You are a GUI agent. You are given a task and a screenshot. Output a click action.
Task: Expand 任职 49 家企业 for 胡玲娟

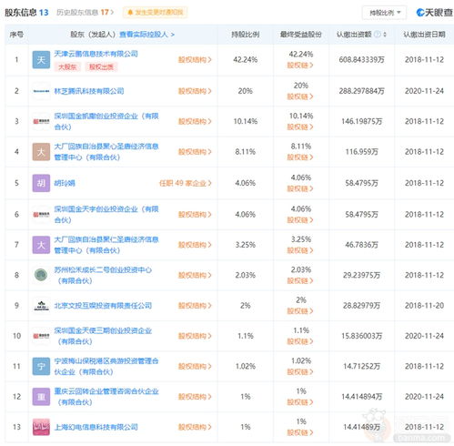pos(186,183)
